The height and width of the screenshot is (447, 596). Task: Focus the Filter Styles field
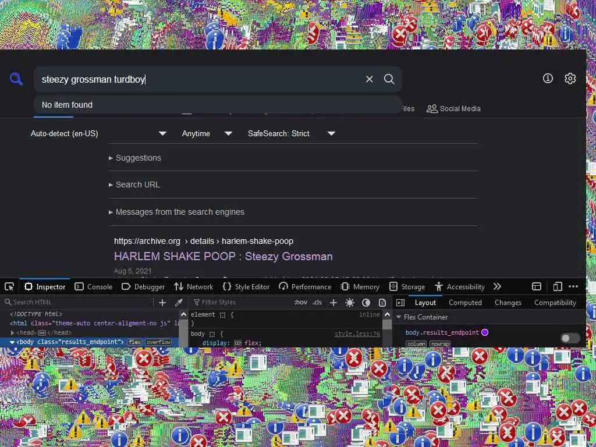242,303
